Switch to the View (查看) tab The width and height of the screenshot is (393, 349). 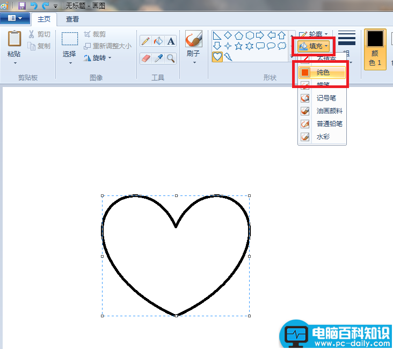(72, 19)
